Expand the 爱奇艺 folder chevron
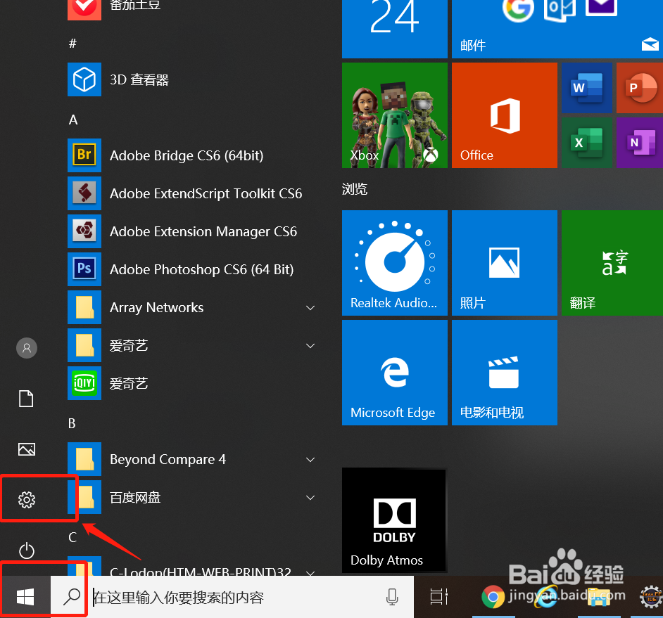Image resolution: width=663 pixels, height=618 pixels. pos(310,345)
